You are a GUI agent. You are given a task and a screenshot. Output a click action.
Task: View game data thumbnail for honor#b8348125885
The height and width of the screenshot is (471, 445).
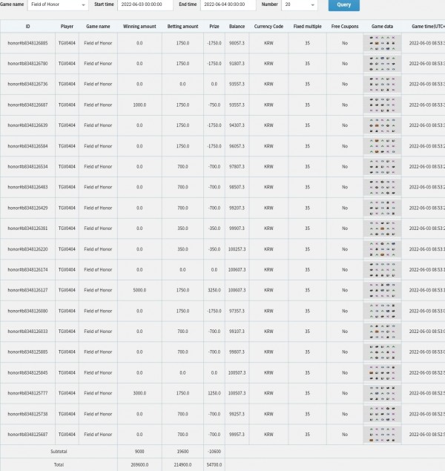(382, 352)
